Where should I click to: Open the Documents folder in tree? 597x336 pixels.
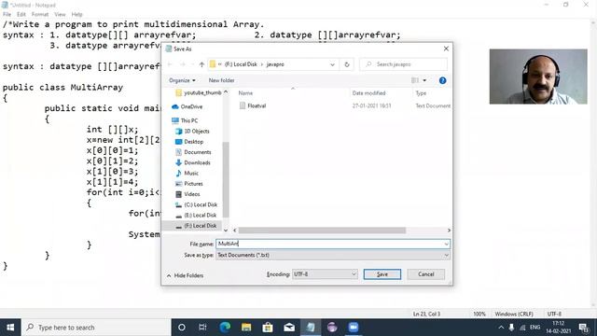point(193,152)
